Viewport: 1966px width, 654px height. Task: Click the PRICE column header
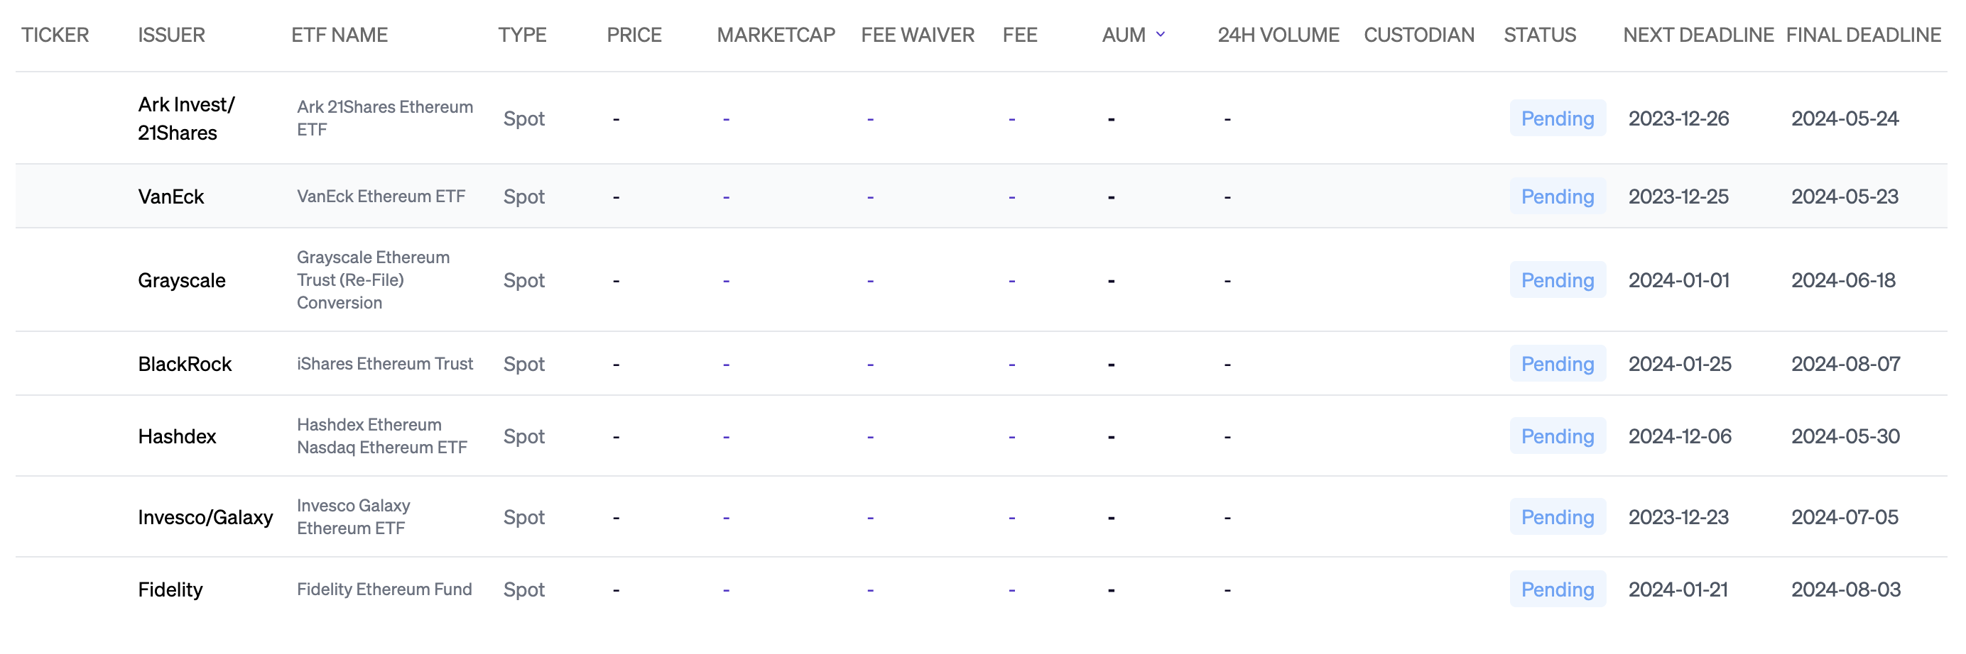point(634,35)
